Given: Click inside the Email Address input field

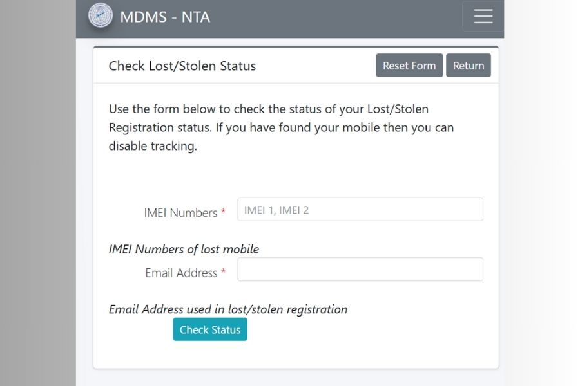Looking at the screenshot, I should [360, 269].
